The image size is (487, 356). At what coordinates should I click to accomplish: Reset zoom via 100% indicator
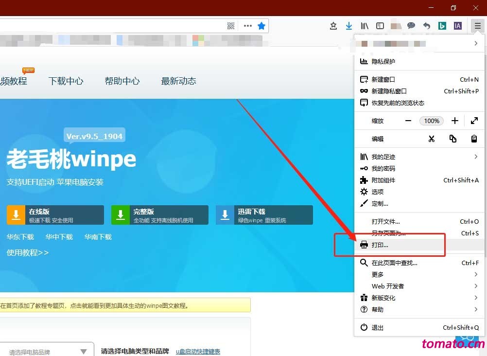432,121
